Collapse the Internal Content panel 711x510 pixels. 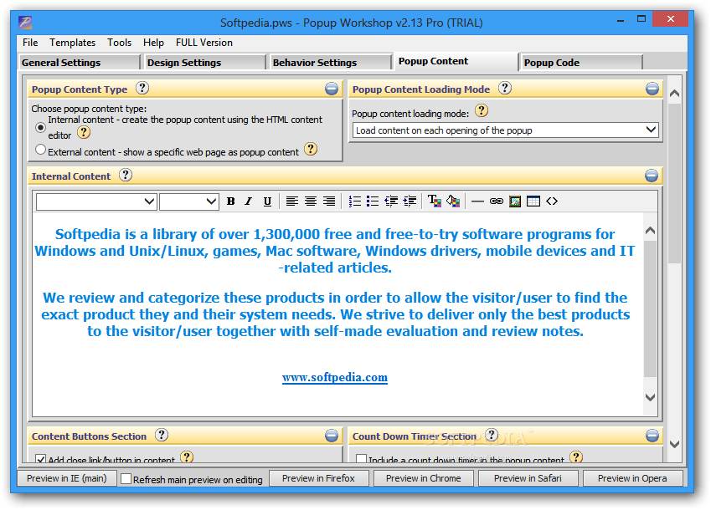pyautogui.click(x=652, y=176)
